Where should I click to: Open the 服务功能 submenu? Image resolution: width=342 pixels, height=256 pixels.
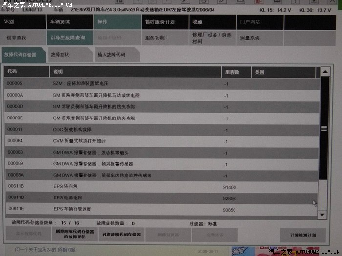coord(164,38)
